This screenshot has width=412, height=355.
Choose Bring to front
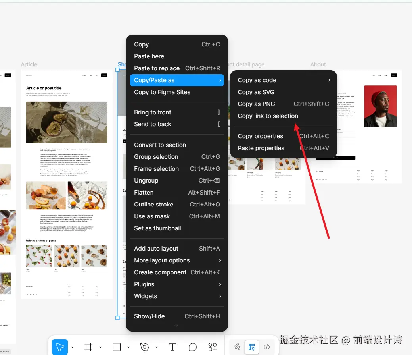click(177, 112)
